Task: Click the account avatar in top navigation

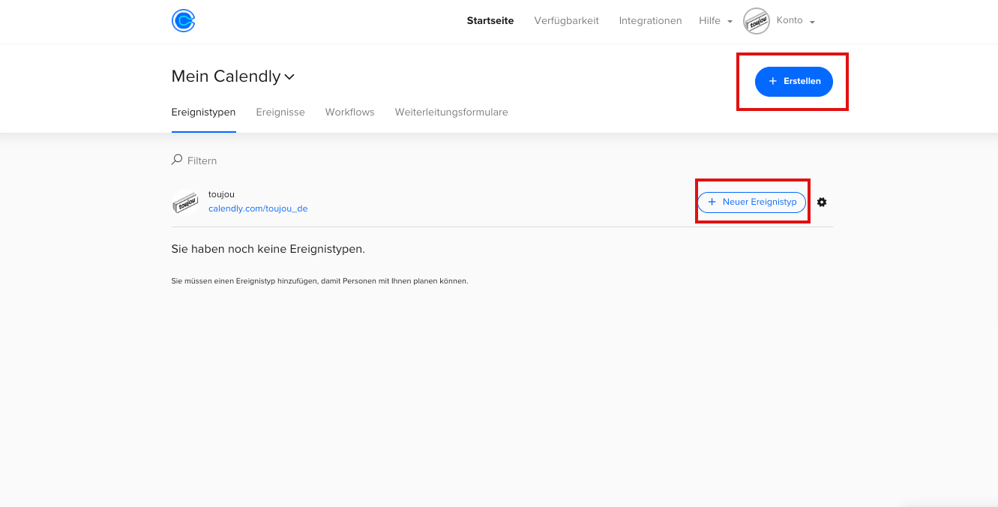Action: [x=756, y=21]
